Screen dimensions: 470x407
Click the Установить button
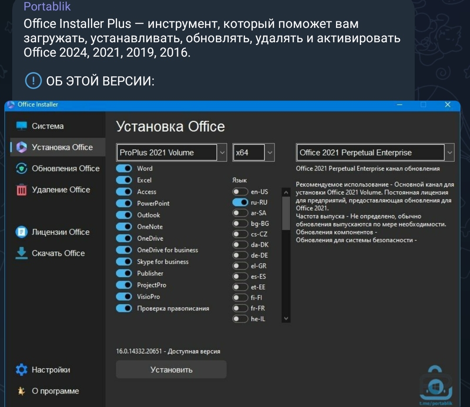click(171, 370)
